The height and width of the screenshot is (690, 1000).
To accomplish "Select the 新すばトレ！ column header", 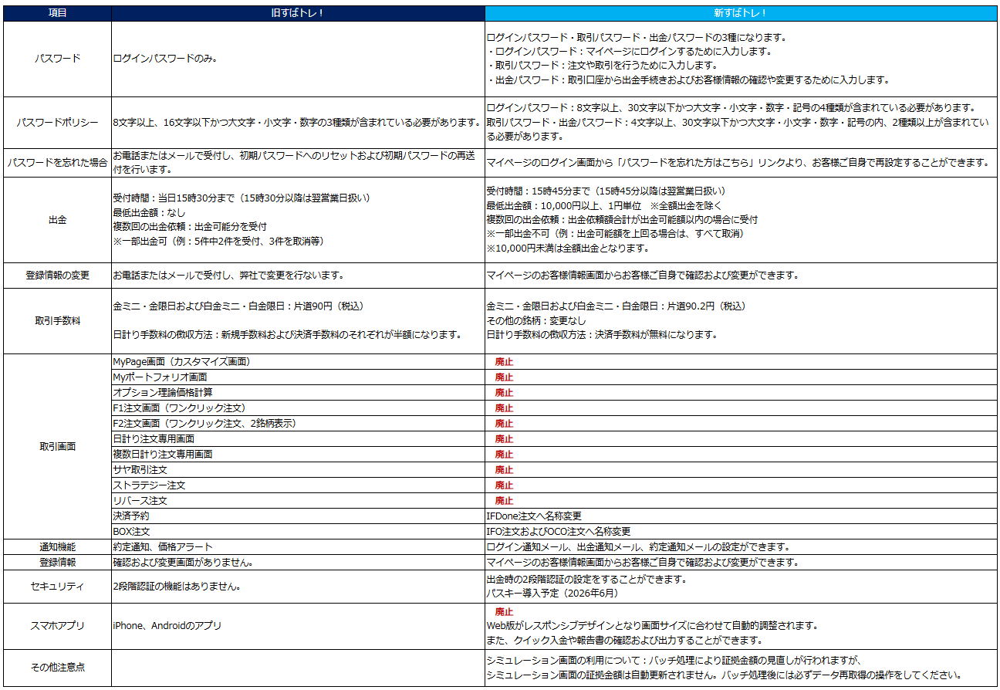I will point(740,13).
